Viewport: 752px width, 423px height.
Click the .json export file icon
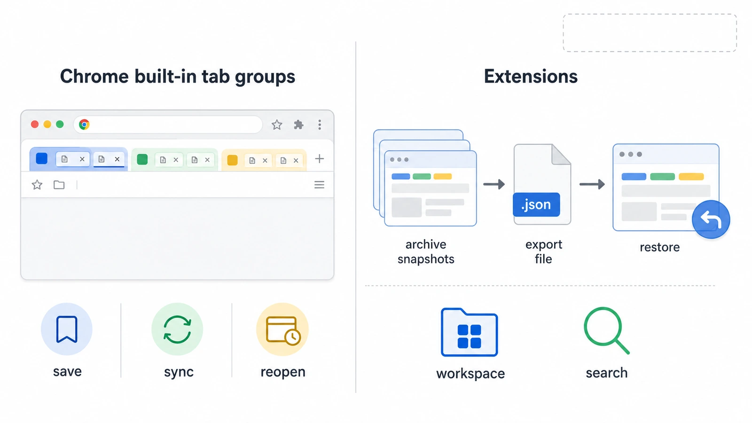[542, 184]
